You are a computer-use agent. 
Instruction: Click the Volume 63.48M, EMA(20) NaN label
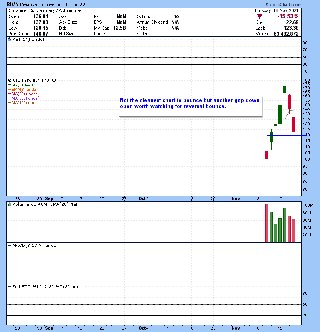(46, 204)
